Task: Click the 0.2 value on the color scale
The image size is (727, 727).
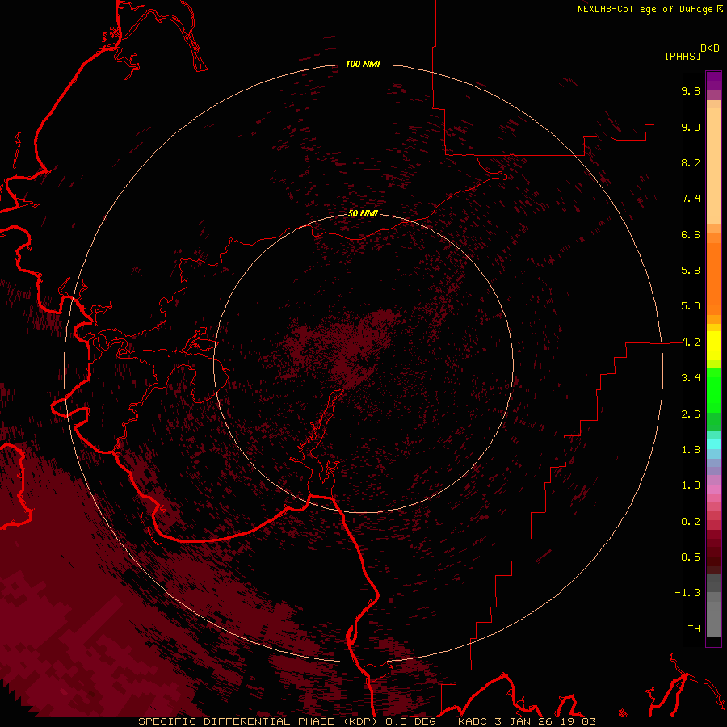Action: click(691, 522)
